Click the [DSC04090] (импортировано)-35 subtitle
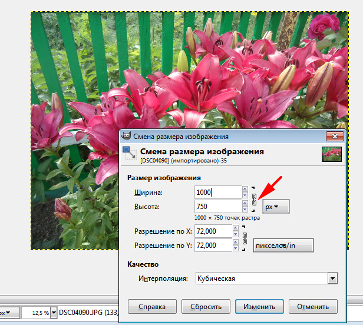 tap(183, 161)
